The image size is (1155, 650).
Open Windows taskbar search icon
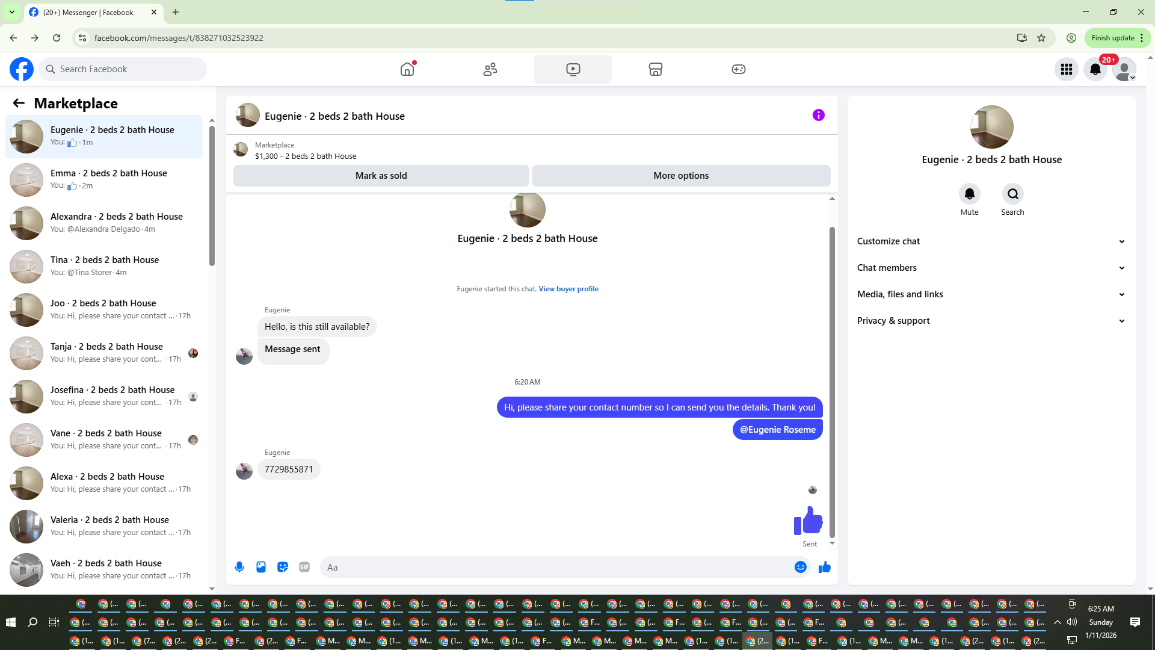pos(32,622)
